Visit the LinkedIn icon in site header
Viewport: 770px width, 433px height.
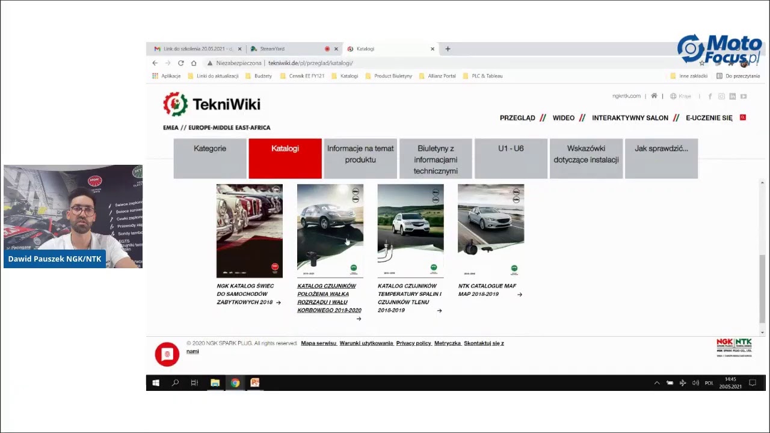tap(732, 96)
